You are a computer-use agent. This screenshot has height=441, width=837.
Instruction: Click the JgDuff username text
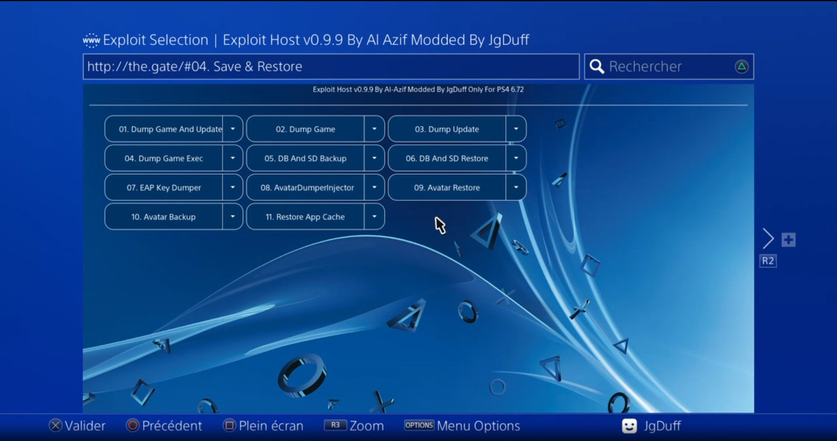coord(662,426)
